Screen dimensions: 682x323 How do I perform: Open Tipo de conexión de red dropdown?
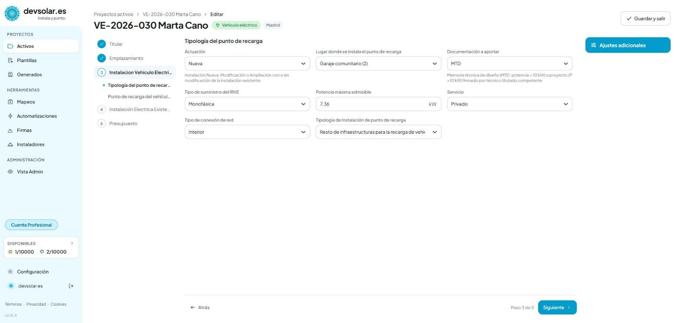click(247, 132)
